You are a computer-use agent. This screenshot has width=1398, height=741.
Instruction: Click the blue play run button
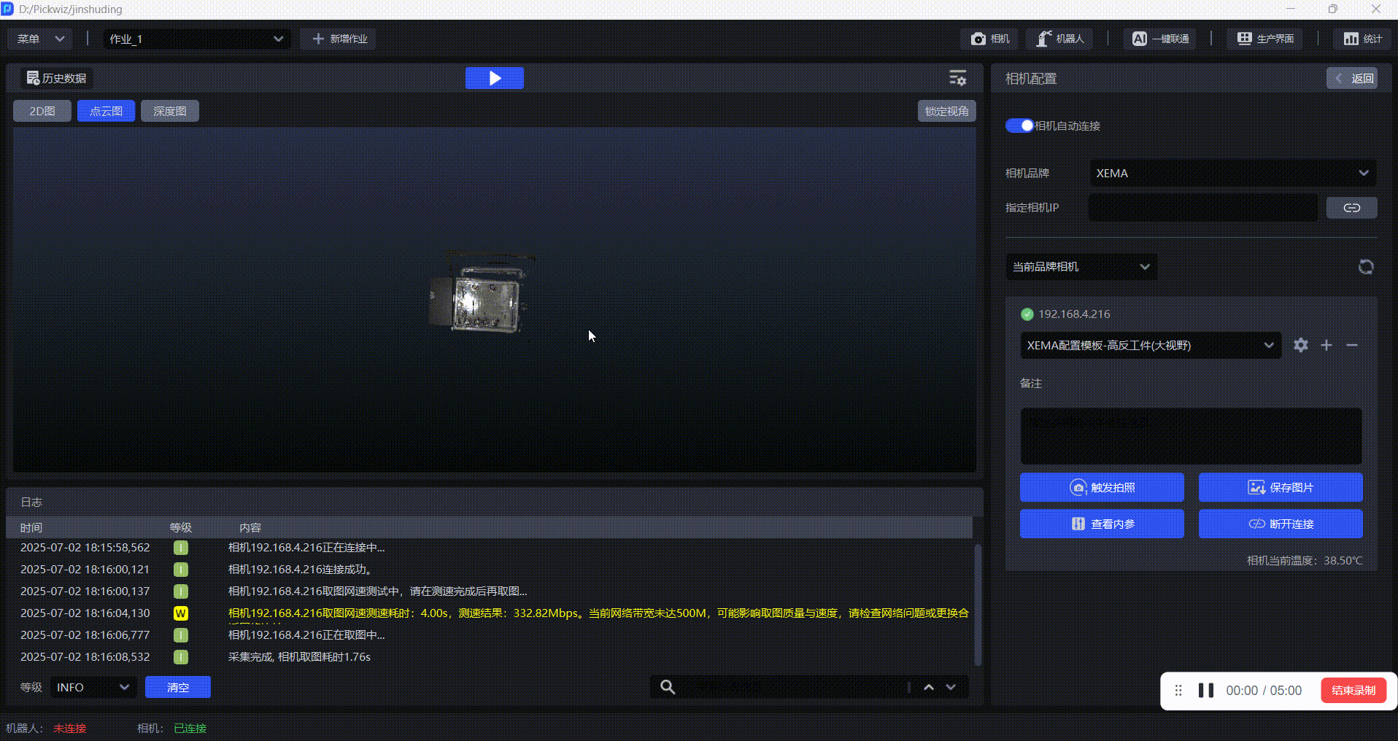click(494, 78)
